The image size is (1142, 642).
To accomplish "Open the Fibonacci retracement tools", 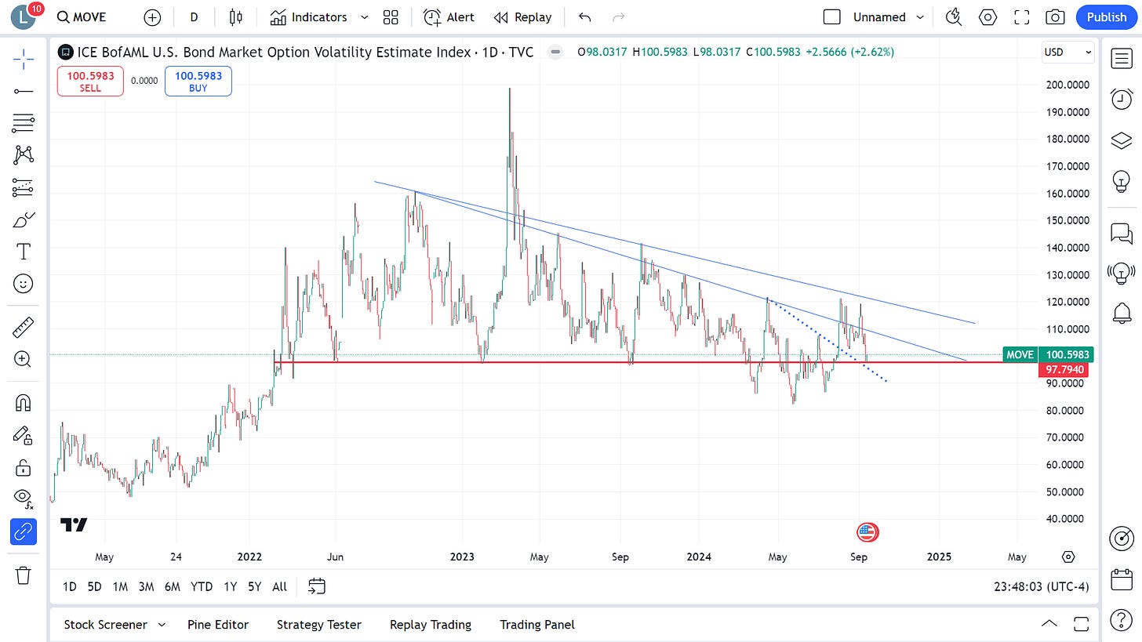I will tap(24, 122).
